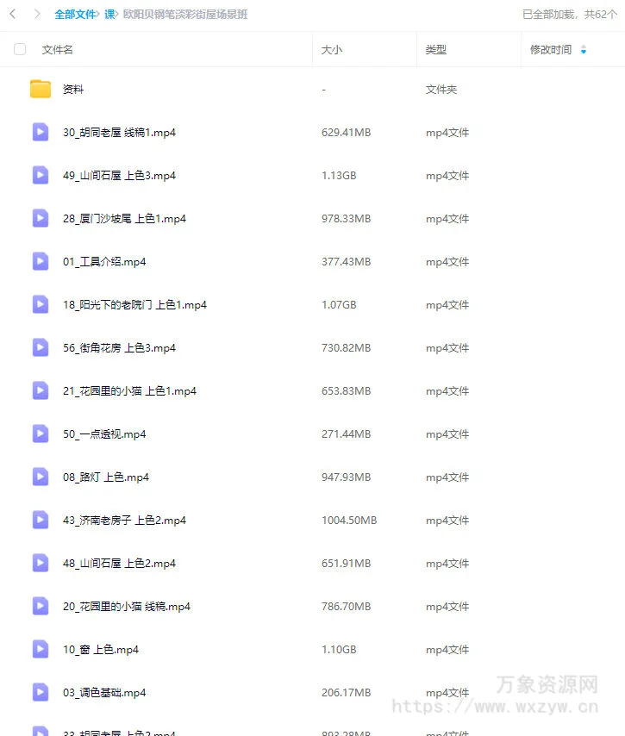
Task: Go back with the left arrow
Action: [x=13, y=14]
